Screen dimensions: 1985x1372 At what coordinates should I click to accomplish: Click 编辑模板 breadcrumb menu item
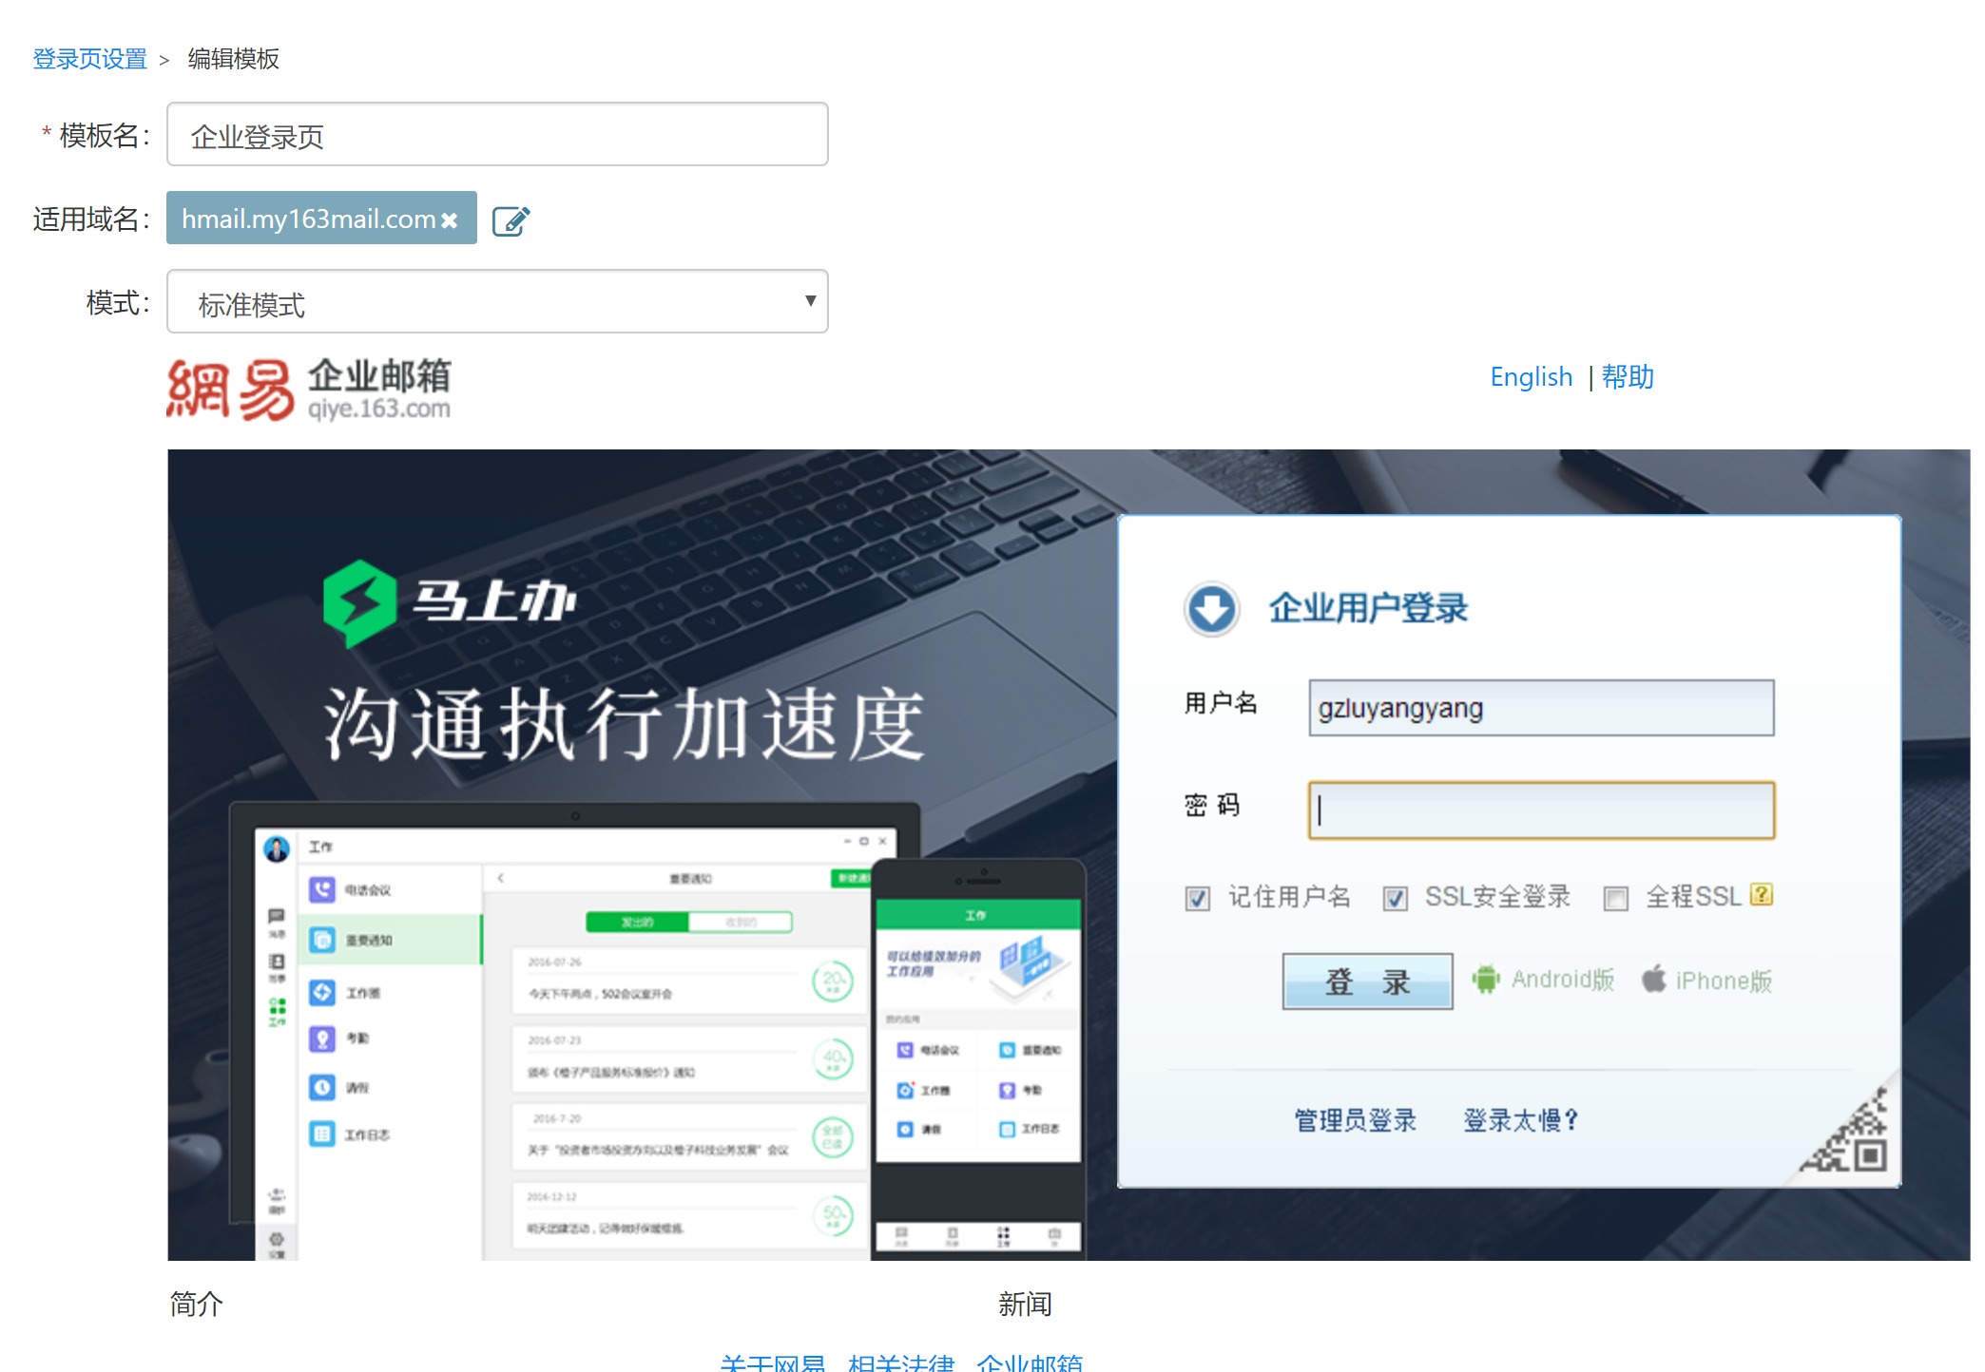(232, 57)
